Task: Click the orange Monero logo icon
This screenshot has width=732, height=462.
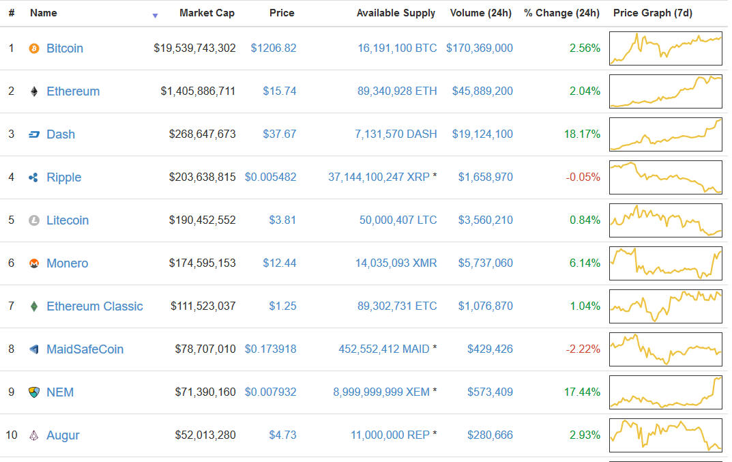Action: pos(34,263)
